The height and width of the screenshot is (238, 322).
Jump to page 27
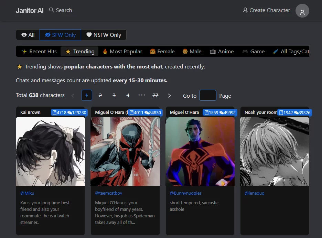click(x=155, y=96)
